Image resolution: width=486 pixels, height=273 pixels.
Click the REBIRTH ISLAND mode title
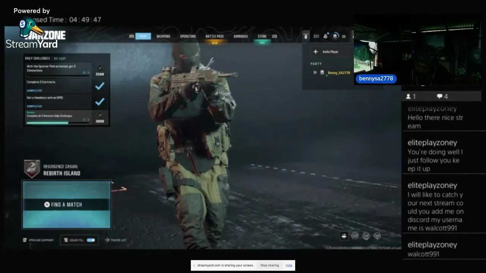tap(62, 173)
